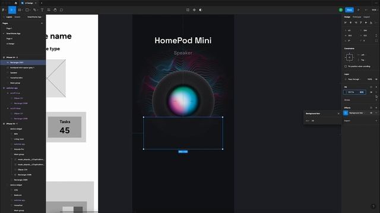Open the Resources tool
Screen dimensions: 380x213
pyautogui.click(x=49, y=10)
